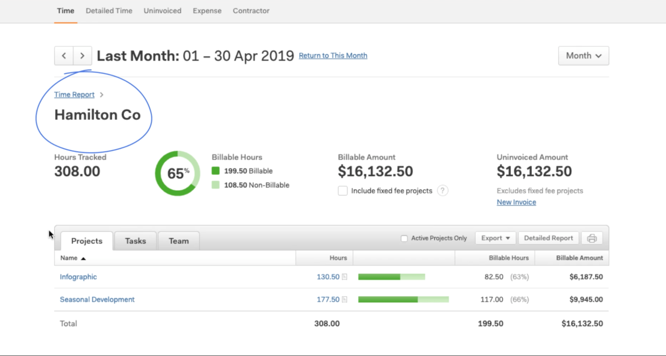Click the Non-Billable light green swatch
The image size is (666, 356).
pos(216,185)
